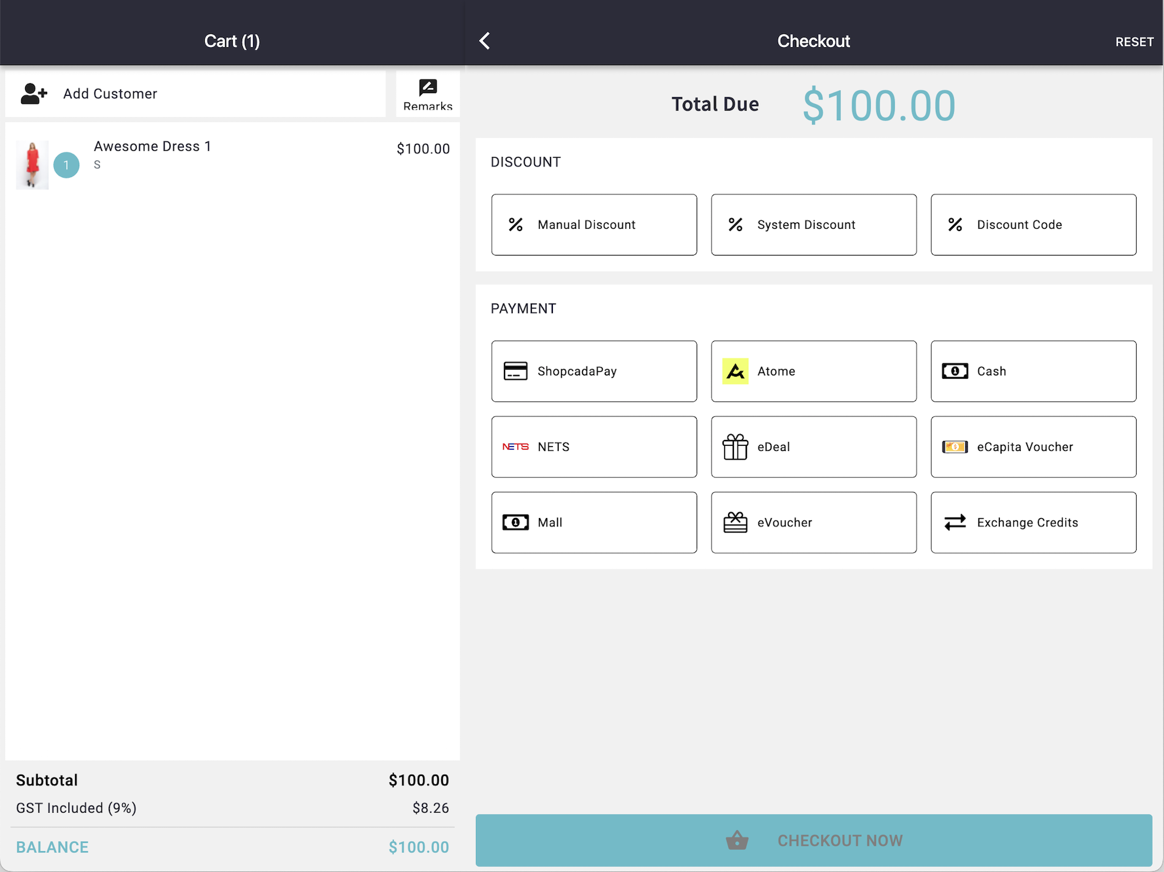Click the Awesome Dress 1 thumbnail
This screenshot has height=872, width=1164.
[x=32, y=165]
